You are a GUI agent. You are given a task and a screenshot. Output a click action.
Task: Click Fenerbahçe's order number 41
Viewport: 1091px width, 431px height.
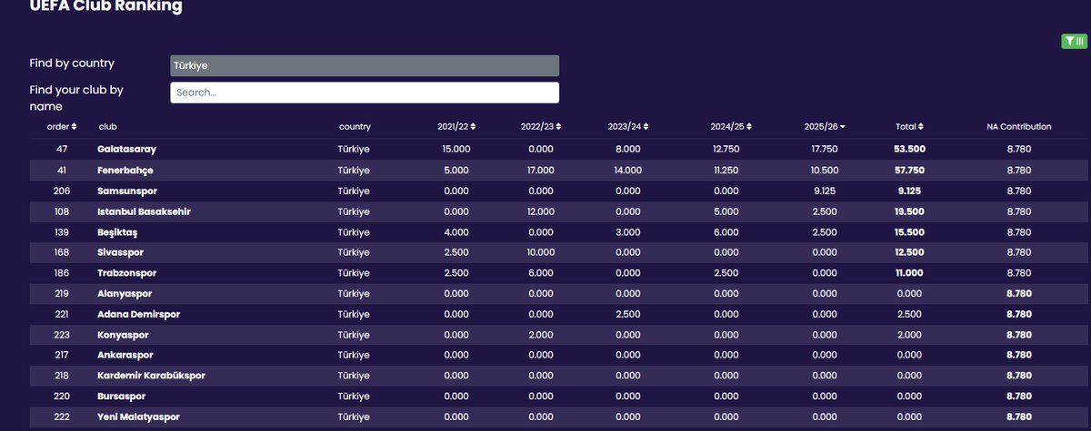[x=62, y=171]
